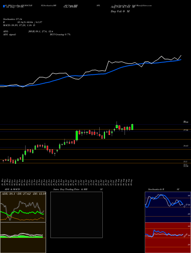Open the blue-background Stochastics chart panel
The height and width of the screenshot is (253, 191).
(x=168, y=207)
